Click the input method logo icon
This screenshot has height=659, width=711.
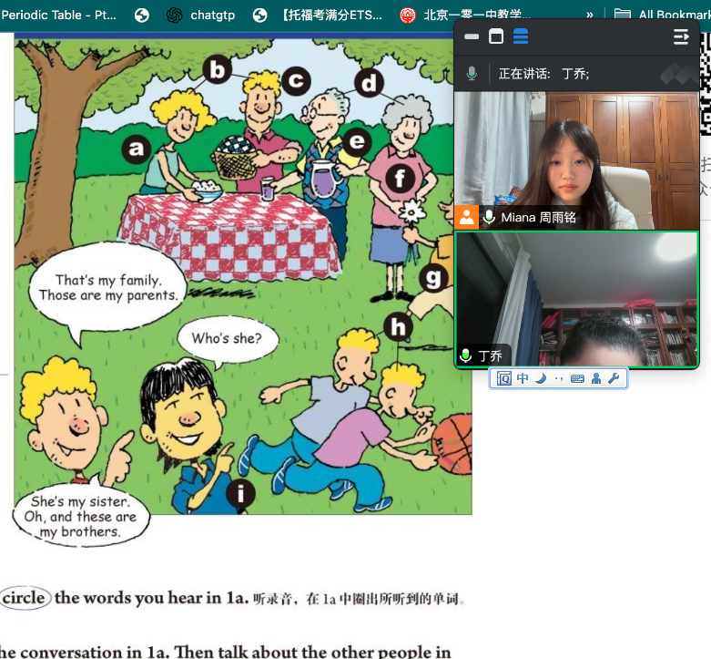[503, 378]
